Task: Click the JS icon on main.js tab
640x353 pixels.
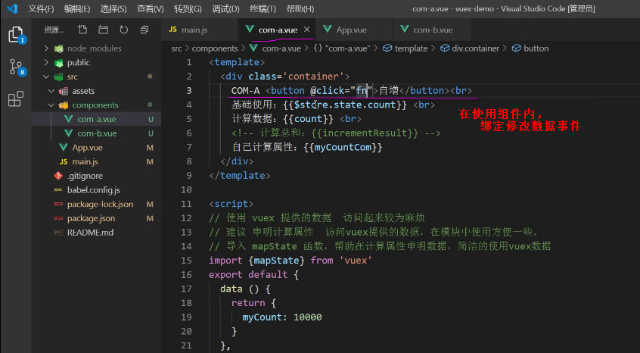Action: pos(172,30)
